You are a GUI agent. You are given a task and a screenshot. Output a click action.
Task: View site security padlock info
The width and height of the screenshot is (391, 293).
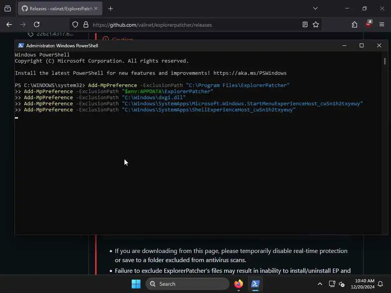[x=86, y=25]
